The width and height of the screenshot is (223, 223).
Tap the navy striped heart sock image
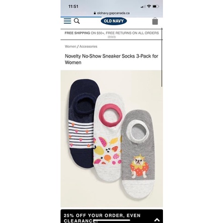82,124
